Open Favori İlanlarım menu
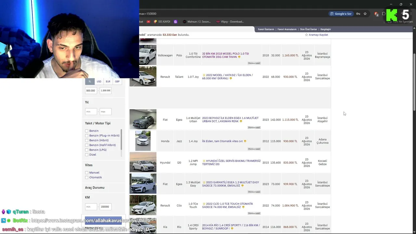The width and height of the screenshot is (416, 234). click(266, 29)
